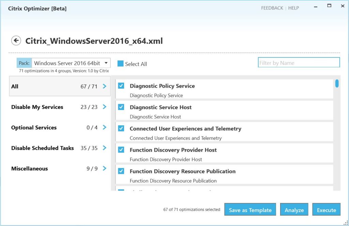The height and width of the screenshot is (226, 349).
Task: Select the All group tab
Action: click(x=60, y=86)
